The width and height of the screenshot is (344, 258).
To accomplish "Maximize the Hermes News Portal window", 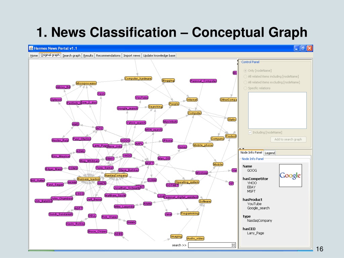I will point(303,48).
